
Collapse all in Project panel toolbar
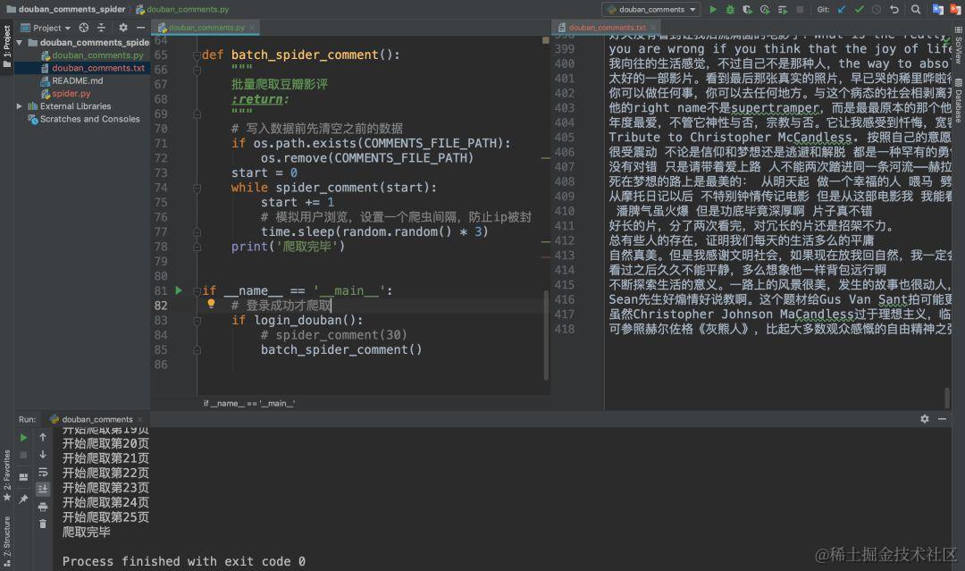point(102,28)
